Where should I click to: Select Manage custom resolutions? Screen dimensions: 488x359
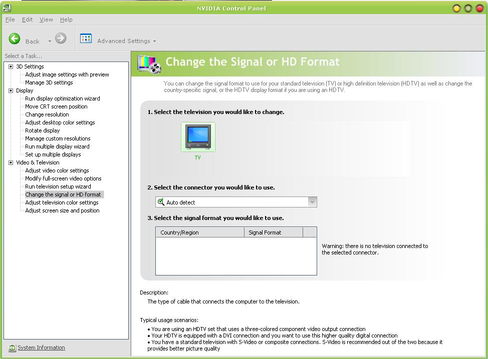click(x=58, y=138)
